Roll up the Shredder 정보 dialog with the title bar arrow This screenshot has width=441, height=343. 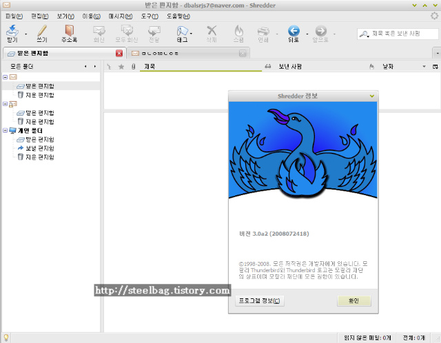(372, 96)
